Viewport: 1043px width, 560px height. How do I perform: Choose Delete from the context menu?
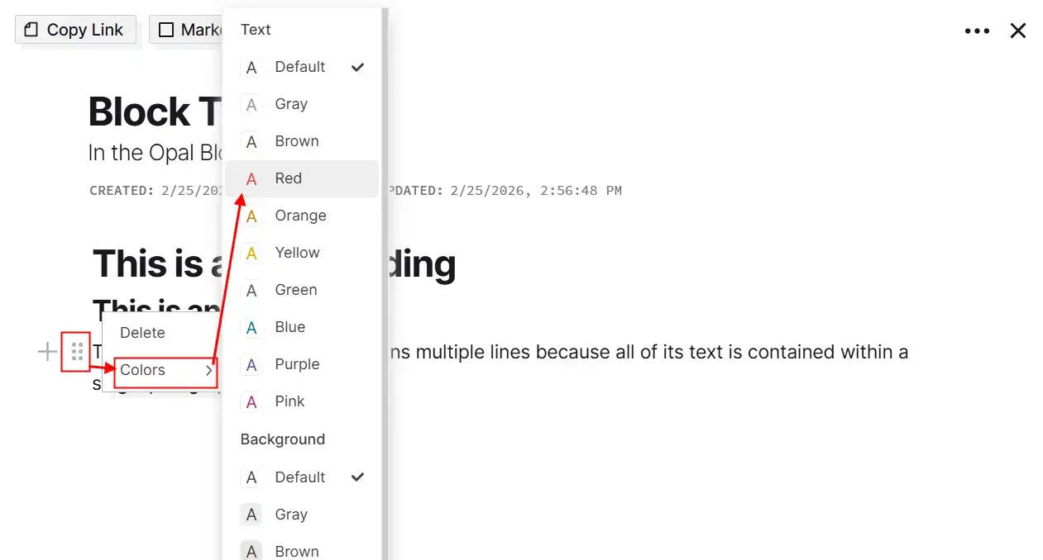coord(142,332)
